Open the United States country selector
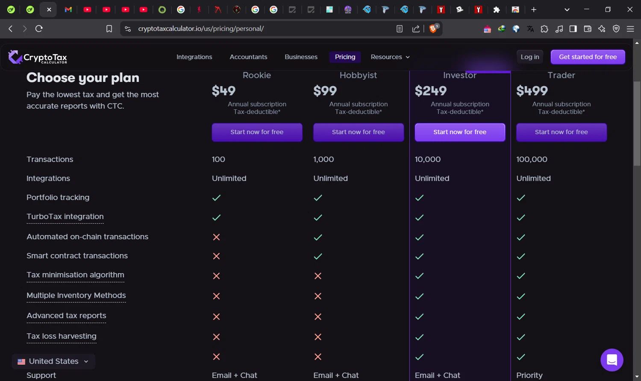This screenshot has width=641, height=381. point(53,361)
